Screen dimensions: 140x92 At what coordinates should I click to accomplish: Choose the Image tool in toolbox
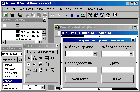[52, 70]
